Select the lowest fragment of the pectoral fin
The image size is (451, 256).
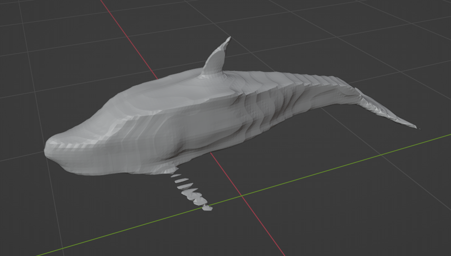click(x=207, y=208)
